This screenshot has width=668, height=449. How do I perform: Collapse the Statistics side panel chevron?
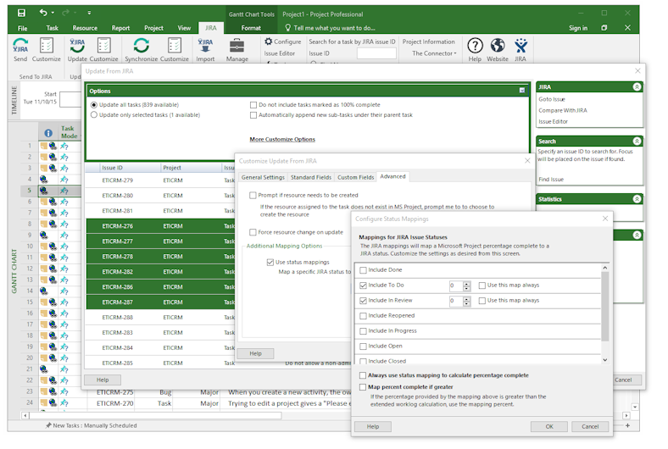(637, 199)
